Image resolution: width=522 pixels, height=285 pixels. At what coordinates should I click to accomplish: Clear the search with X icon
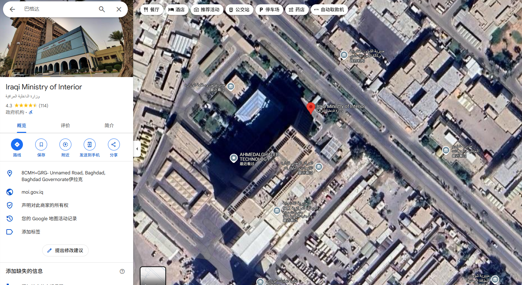point(119,9)
